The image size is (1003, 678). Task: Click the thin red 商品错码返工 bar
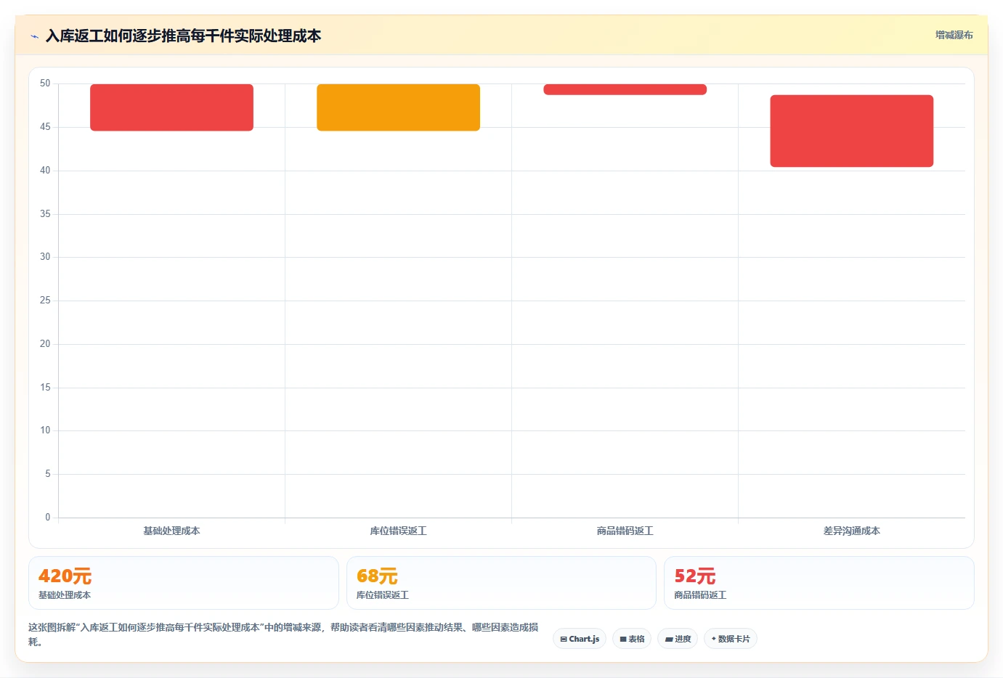(x=625, y=89)
